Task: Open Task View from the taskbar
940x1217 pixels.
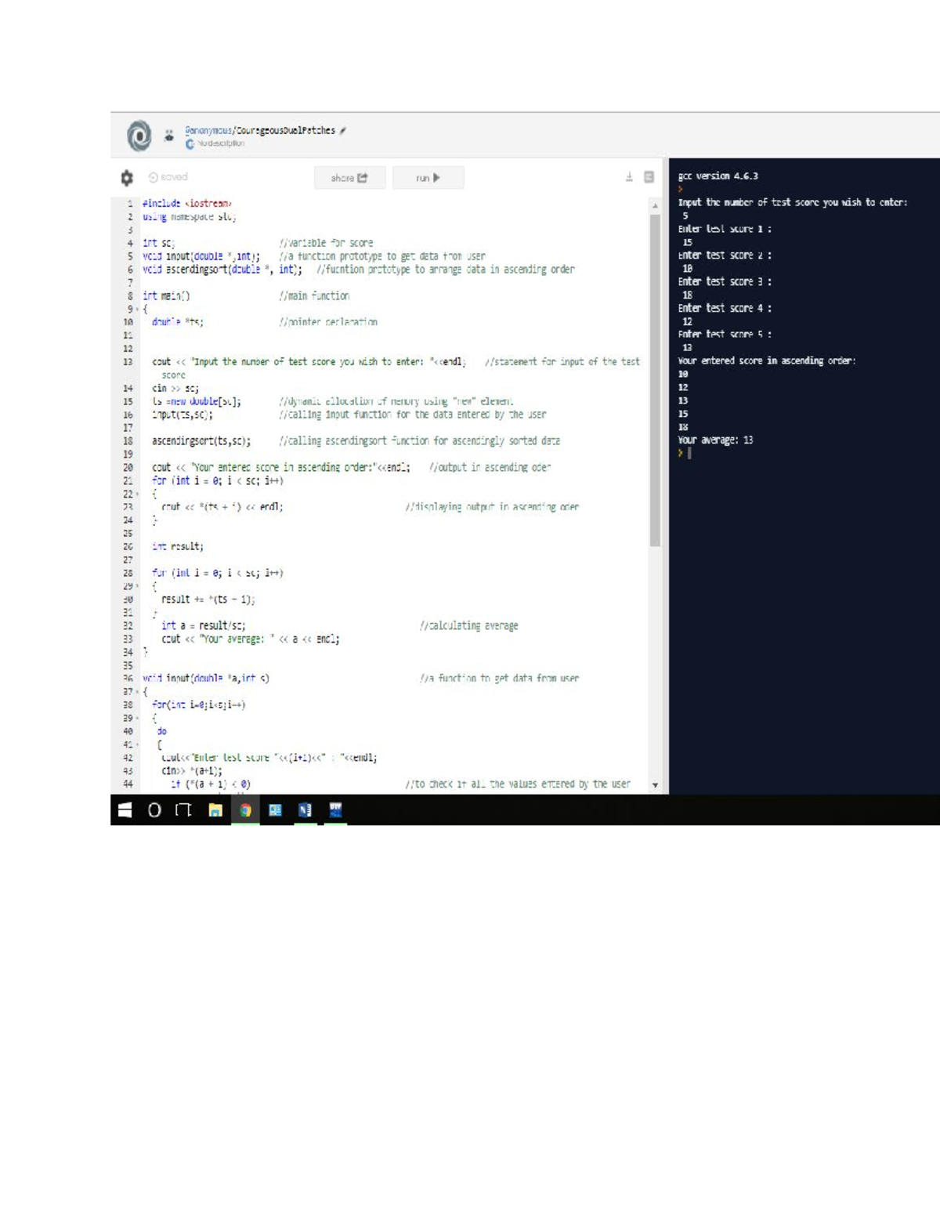Action: click(183, 810)
